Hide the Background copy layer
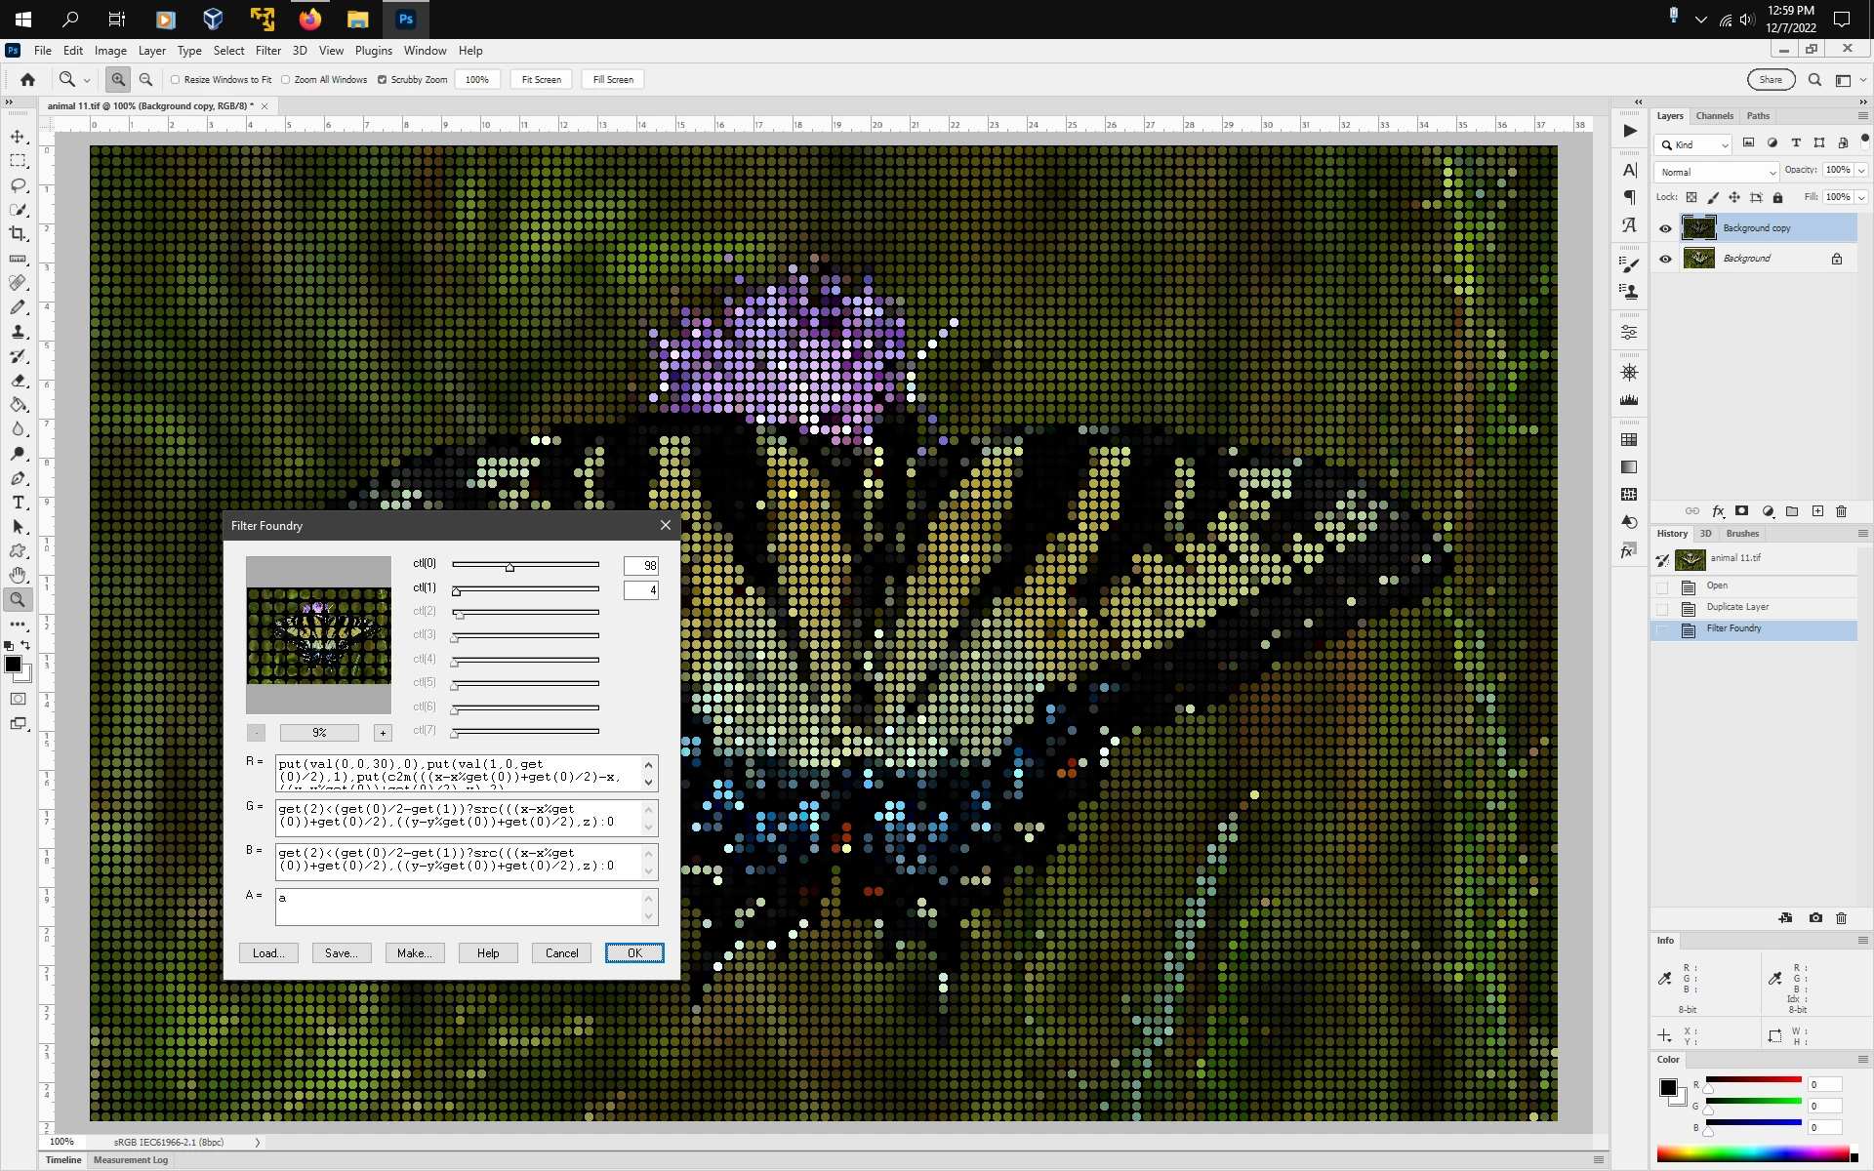The image size is (1874, 1171). (x=1665, y=228)
